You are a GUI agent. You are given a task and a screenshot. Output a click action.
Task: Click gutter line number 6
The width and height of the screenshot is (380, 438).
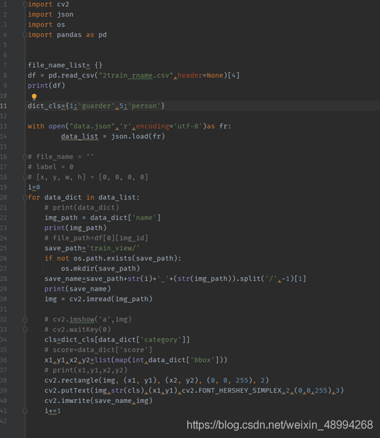point(5,55)
